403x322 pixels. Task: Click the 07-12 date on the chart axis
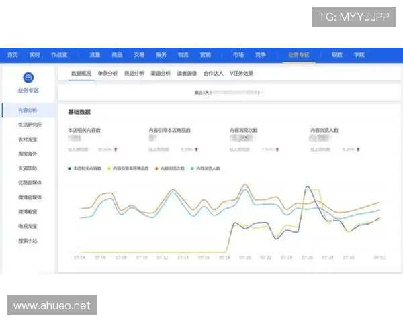[162, 258]
